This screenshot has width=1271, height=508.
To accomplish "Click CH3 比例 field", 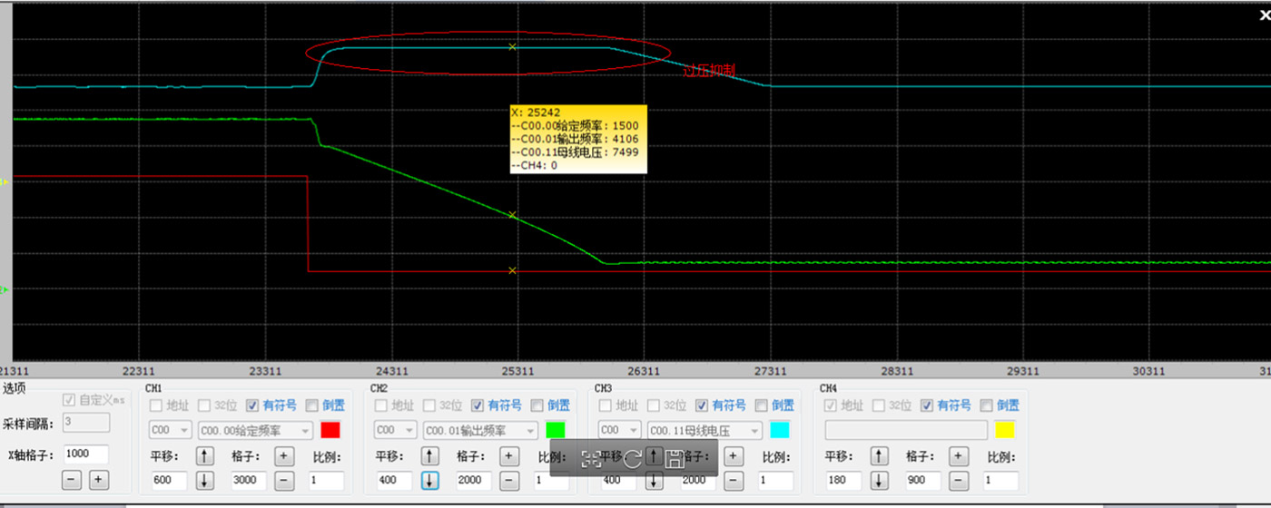I will (775, 481).
